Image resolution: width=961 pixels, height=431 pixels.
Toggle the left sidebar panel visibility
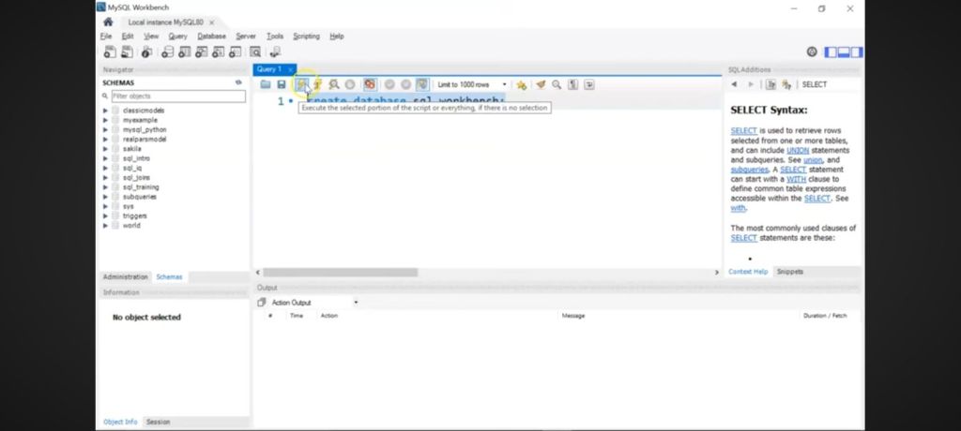click(x=832, y=52)
